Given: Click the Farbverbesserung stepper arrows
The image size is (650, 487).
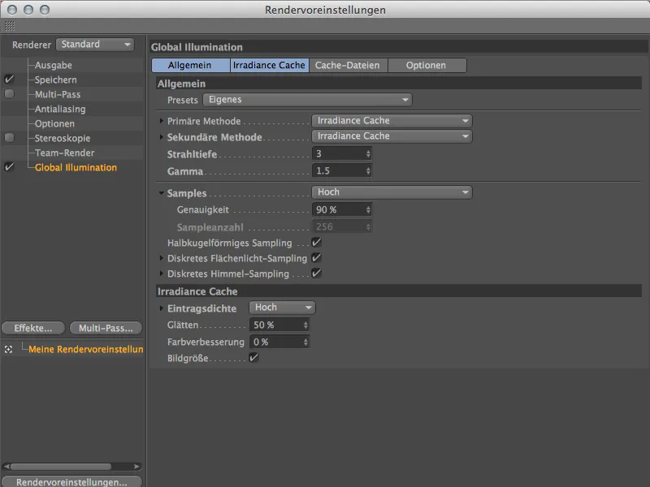Looking at the screenshot, I should coord(305,342).
